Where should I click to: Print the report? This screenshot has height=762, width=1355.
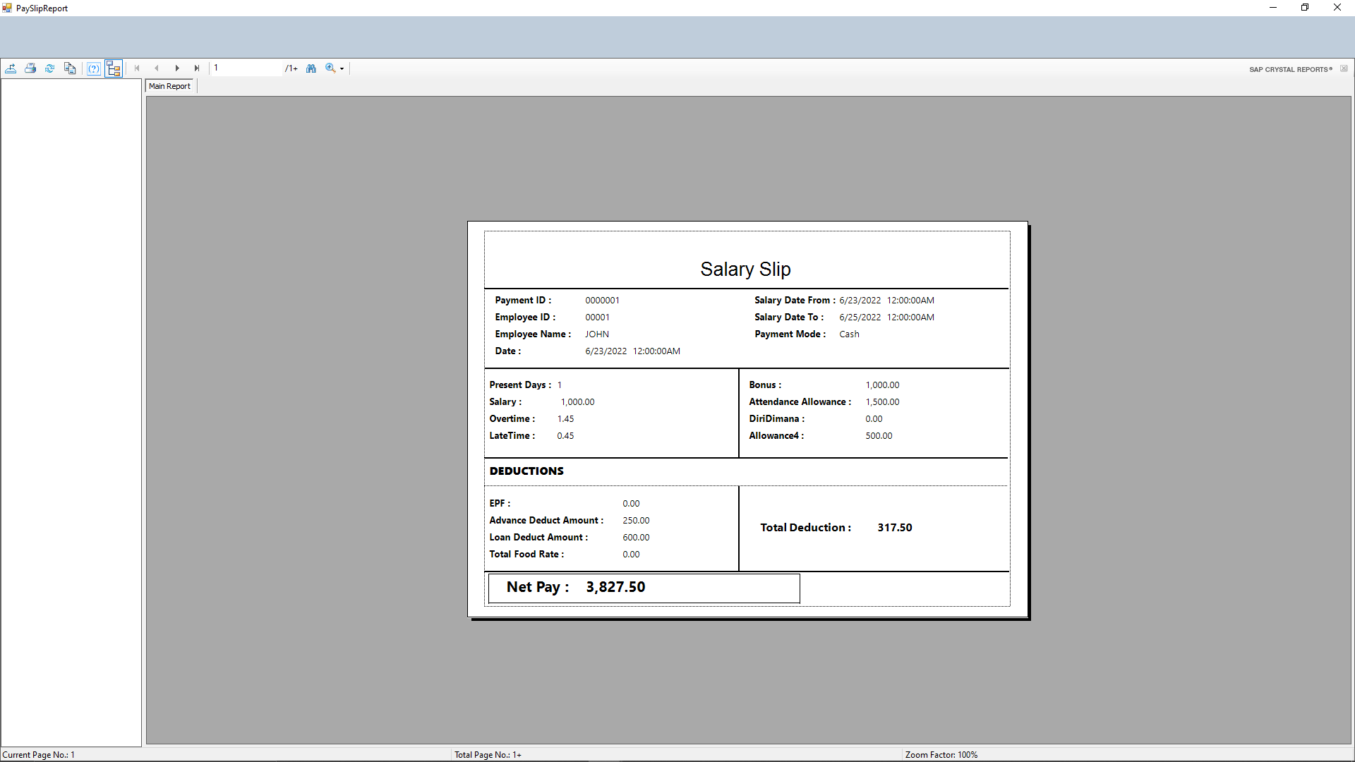[30, 68]
